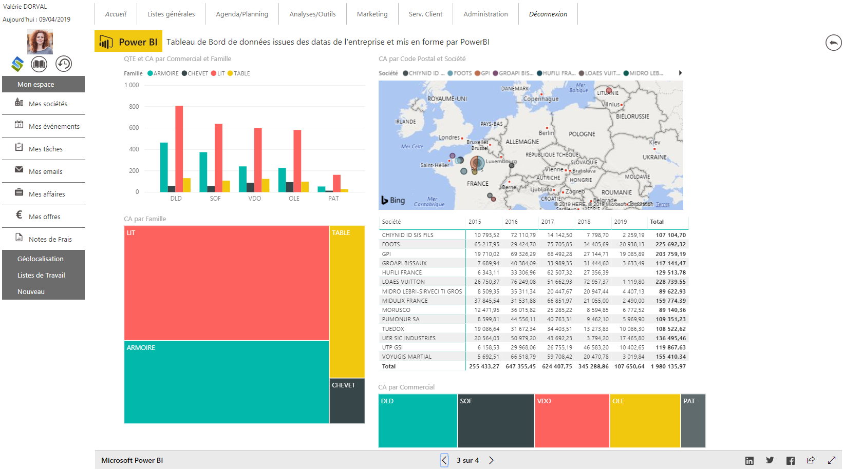843x470 pixels.
Task: Select LIT in Famille legend
Action: [218, 73]
